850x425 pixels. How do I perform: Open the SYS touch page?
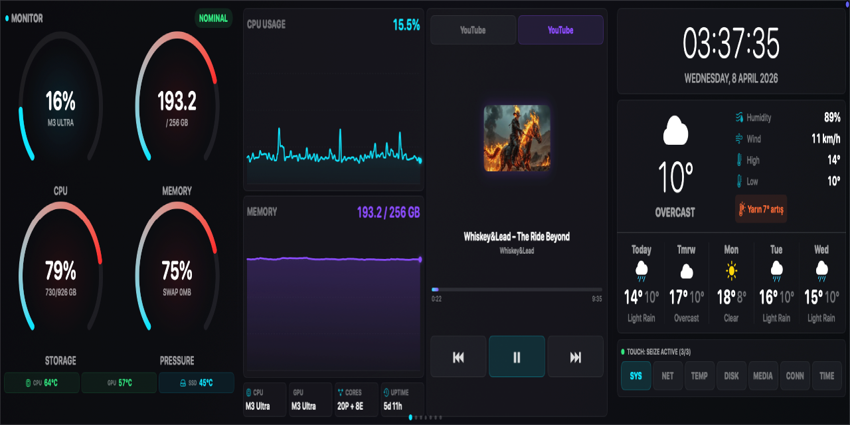click(636, 375)
